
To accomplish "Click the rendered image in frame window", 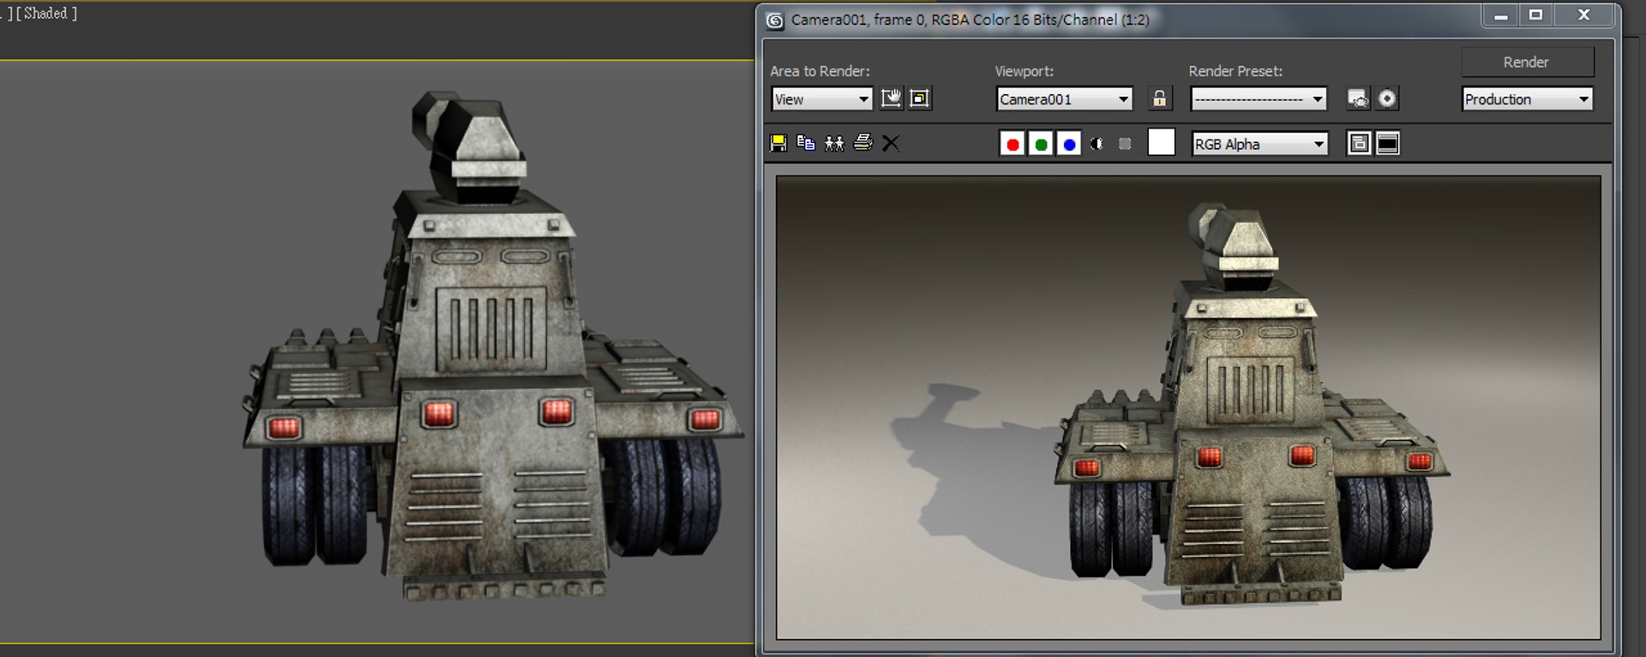I will pyautogui.click(x=1188, y=407).
